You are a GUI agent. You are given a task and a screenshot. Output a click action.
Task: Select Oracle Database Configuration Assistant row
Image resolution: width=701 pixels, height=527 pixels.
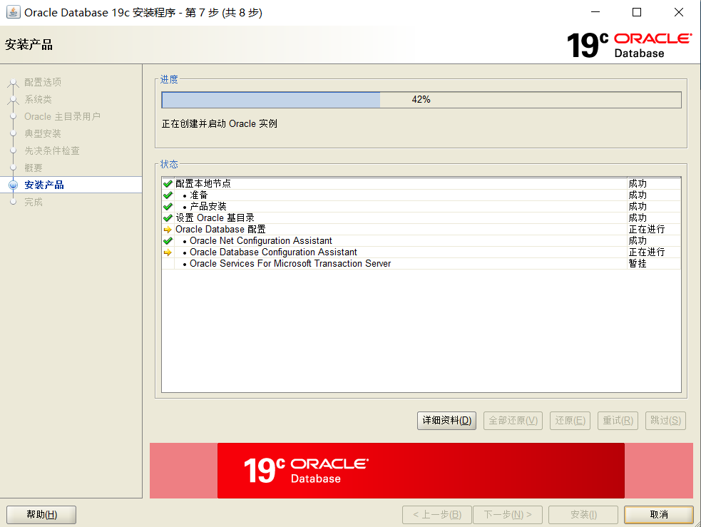[x=421, y=252]
